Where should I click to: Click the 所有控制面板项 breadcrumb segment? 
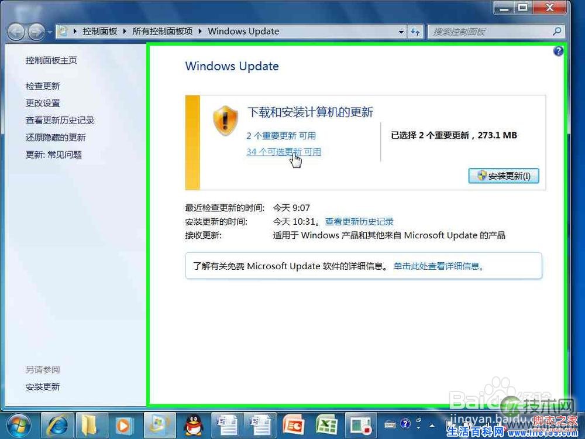point(163,32)
